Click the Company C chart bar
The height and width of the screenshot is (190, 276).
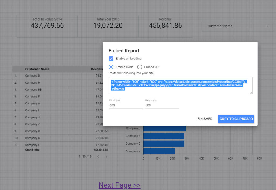pyautogui.click(x=164, y=144)
